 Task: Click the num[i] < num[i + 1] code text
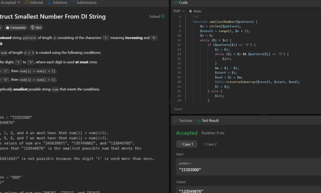[x=37, y=71]
